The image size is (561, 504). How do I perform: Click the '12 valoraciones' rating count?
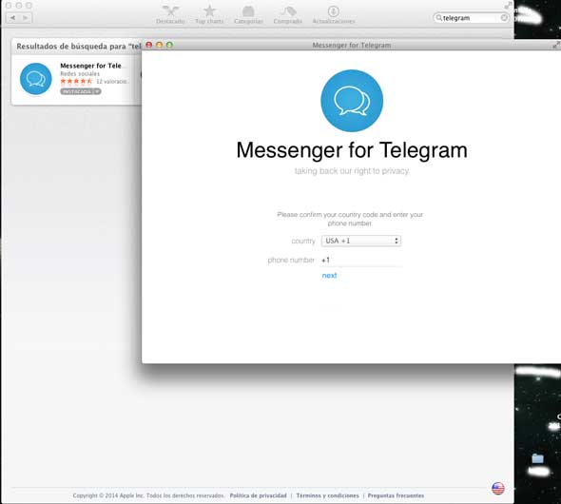(x=111, y=82)
